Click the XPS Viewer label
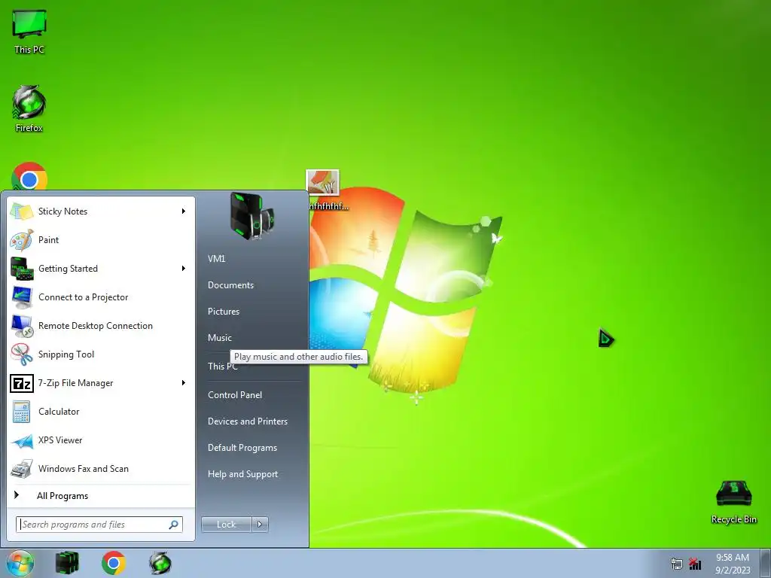771x578 pixels. tap(60, 440)
